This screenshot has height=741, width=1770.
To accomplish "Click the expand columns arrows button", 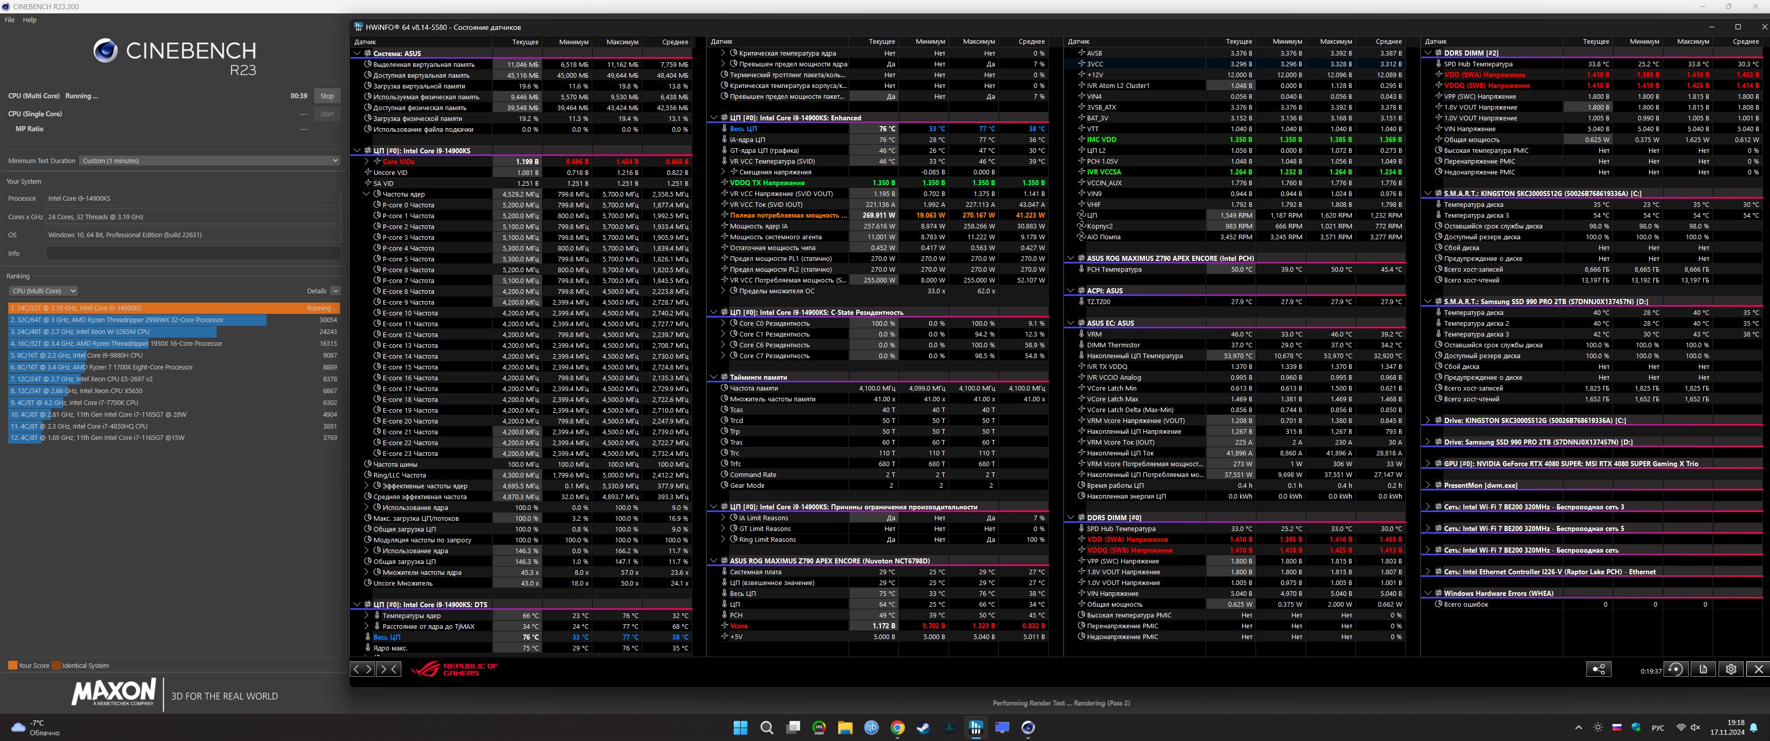I will (362, 669).
